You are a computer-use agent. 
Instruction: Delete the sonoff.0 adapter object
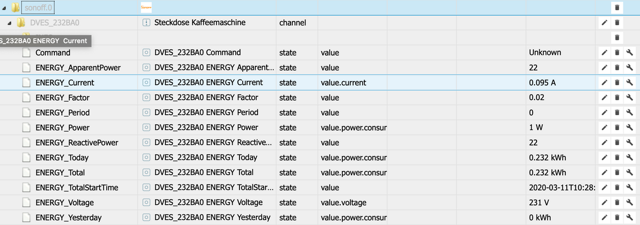coord(617,7)
